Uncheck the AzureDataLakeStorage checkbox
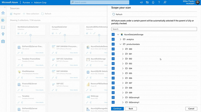This screenshot has width=201, height=112. click(x=113, y=35)
